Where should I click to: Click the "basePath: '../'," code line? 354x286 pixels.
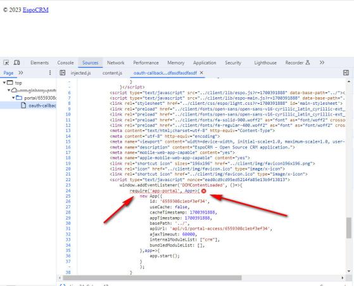(x=170, y=223)
